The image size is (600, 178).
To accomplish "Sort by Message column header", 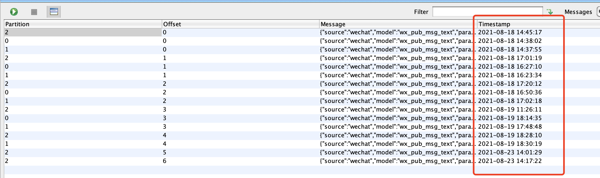I will [398, 24].
